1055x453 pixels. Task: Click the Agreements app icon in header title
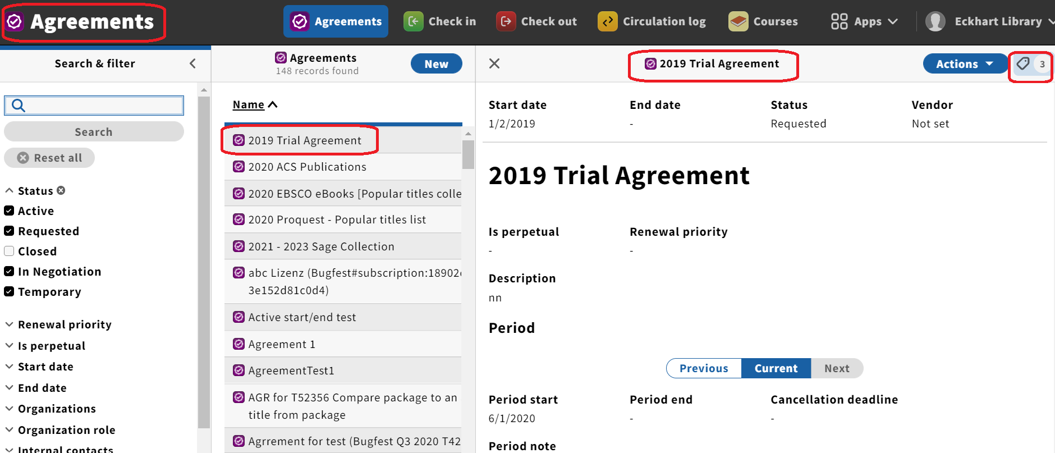[15, 22]
